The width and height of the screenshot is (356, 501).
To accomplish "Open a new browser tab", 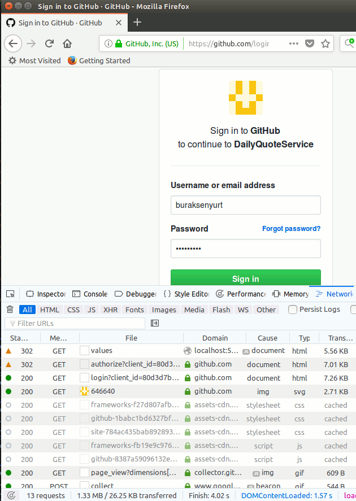I will click(x=137, y=23).
